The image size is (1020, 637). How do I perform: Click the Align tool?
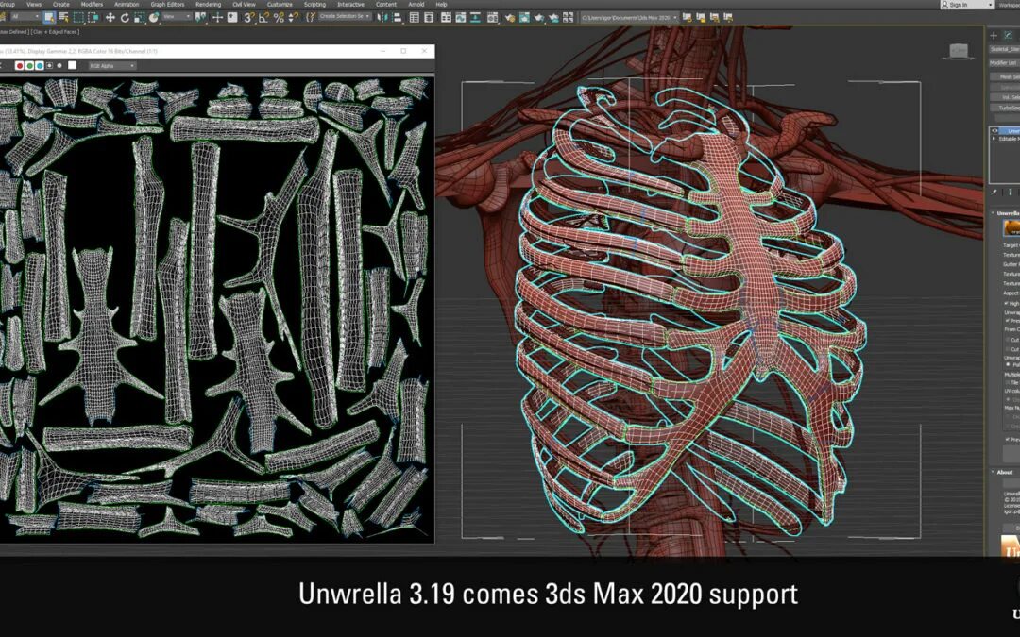click(396, 18)
